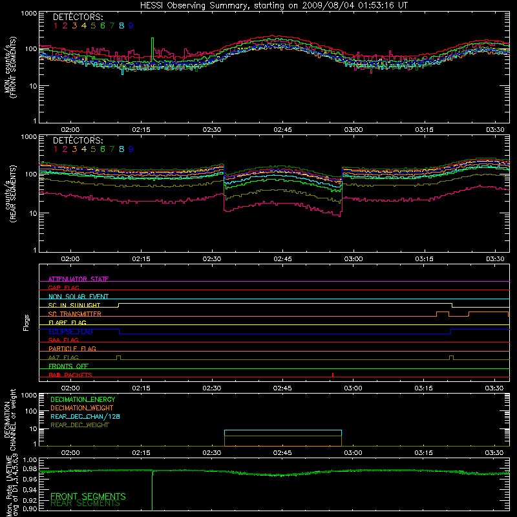Click the tall green spike in front segments plot
This screenshot has width=517, height=517.
pos(153,49)
